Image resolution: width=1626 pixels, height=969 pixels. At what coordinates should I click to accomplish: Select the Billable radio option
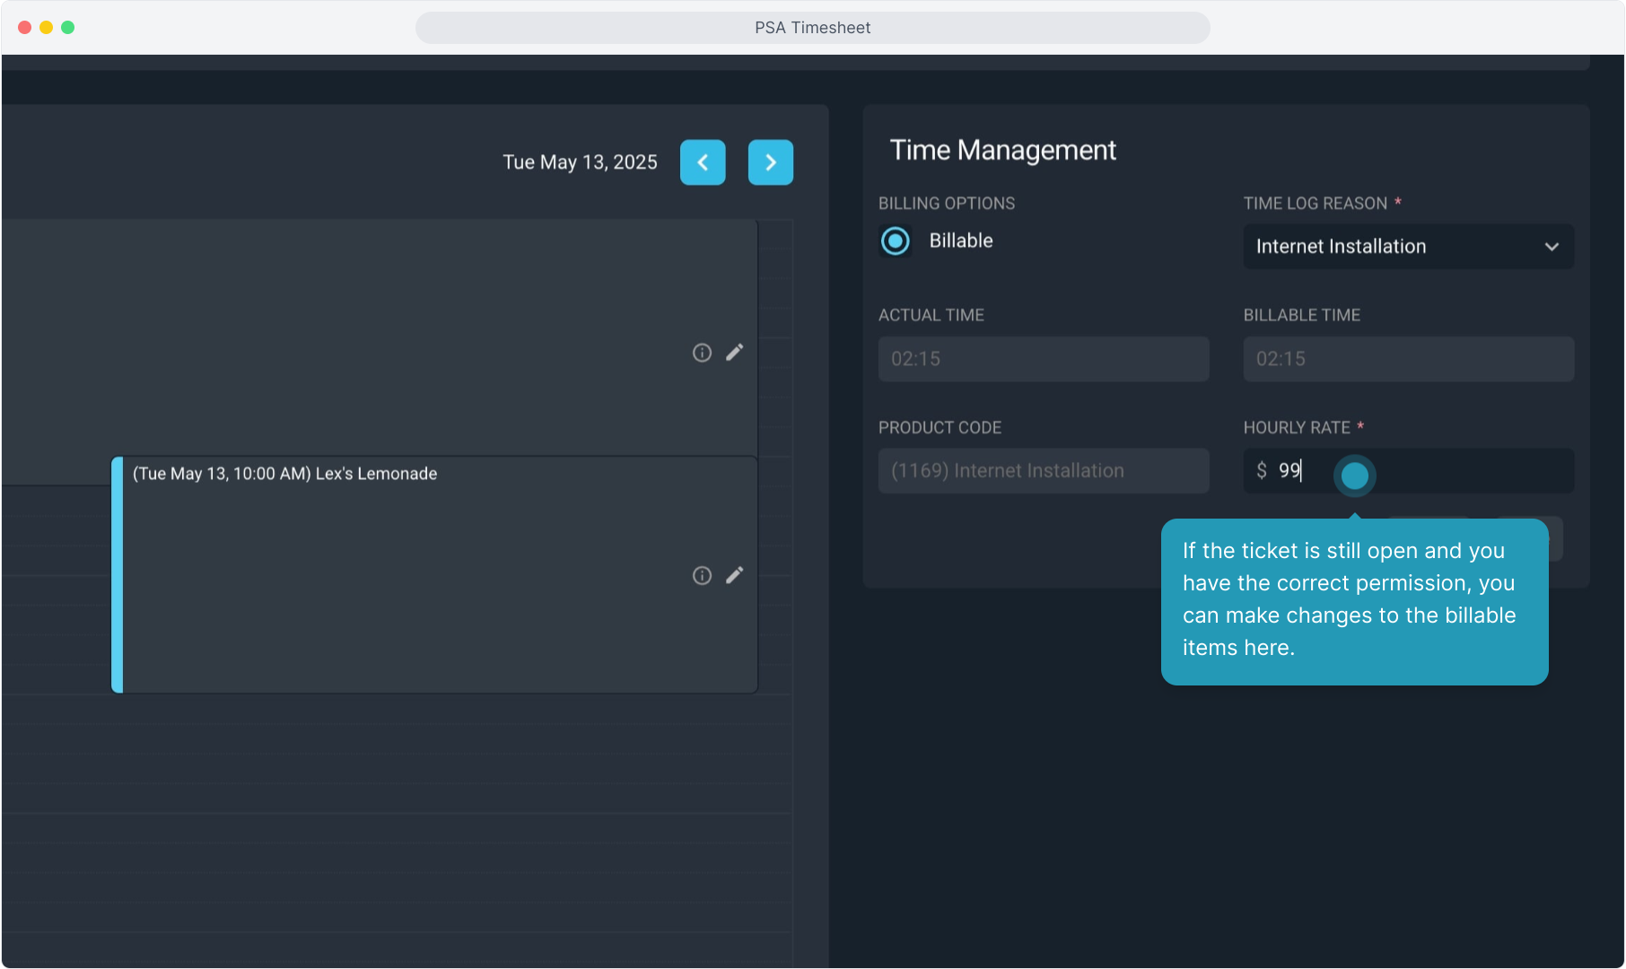coord(895,240)
